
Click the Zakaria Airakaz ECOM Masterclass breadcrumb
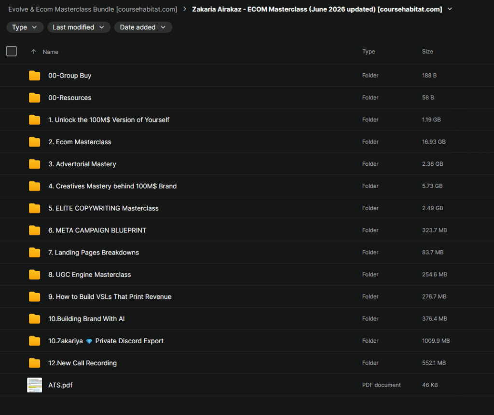[317, 10]
